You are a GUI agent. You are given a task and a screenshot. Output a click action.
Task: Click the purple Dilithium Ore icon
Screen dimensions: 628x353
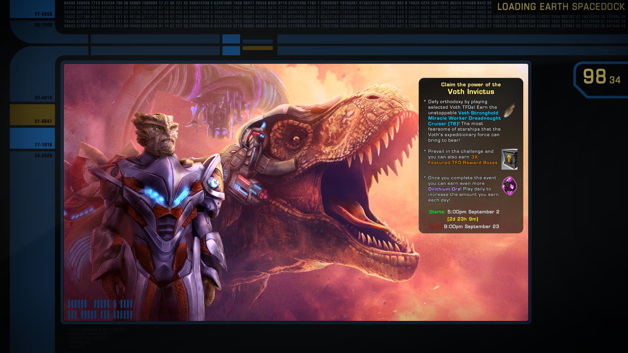click(509, 186)
